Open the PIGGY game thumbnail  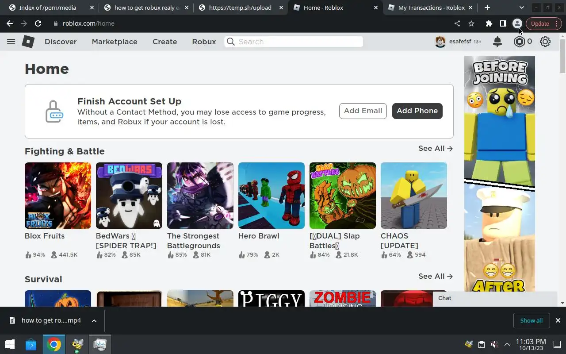click(x=272, y=298)
